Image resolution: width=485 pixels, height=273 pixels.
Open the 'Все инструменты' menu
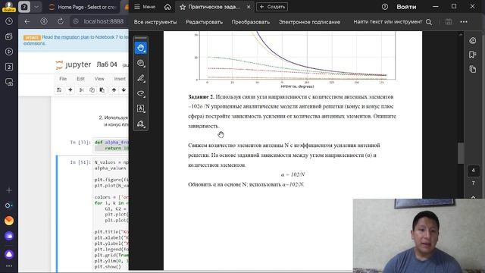[x=155, y=22]
